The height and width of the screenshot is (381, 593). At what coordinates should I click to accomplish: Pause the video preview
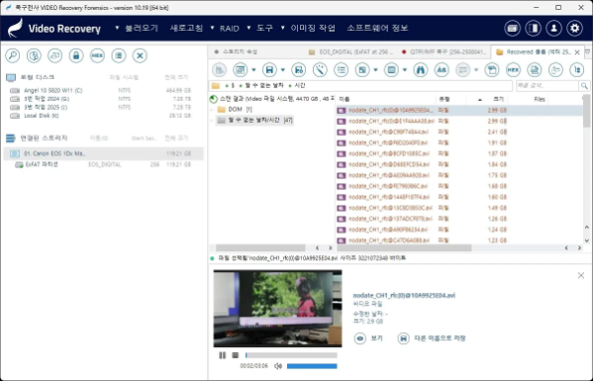point(222,355)
